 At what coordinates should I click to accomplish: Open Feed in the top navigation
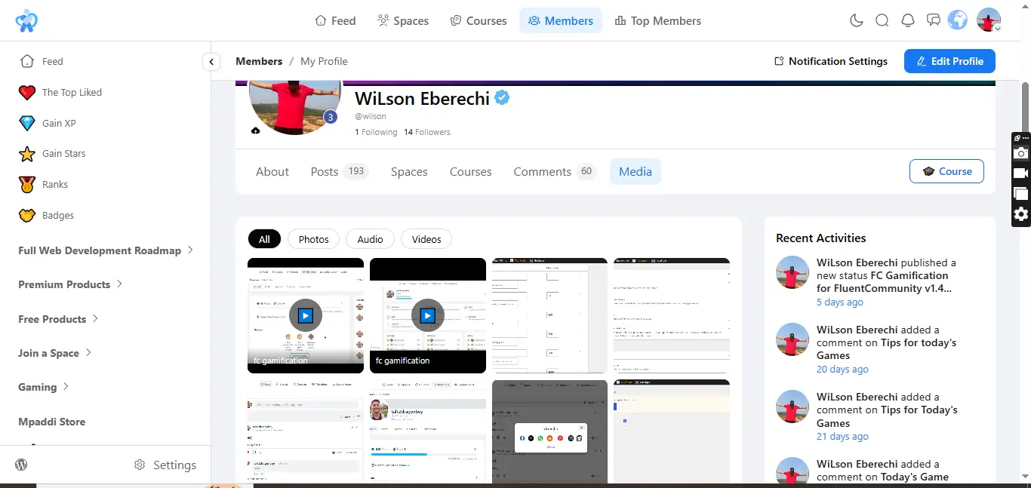point(335,21)
